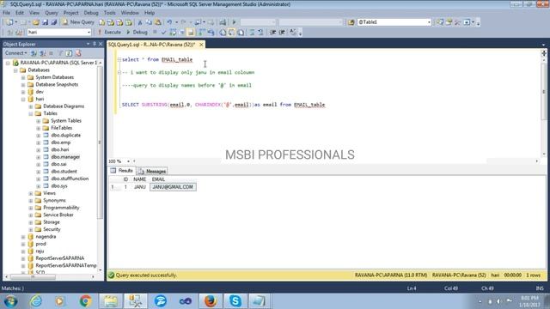Image resolution: width=550 pixels, height=309 pixels.
Task: Click the Uncomment selected lines icon
Action: point(260,33)
